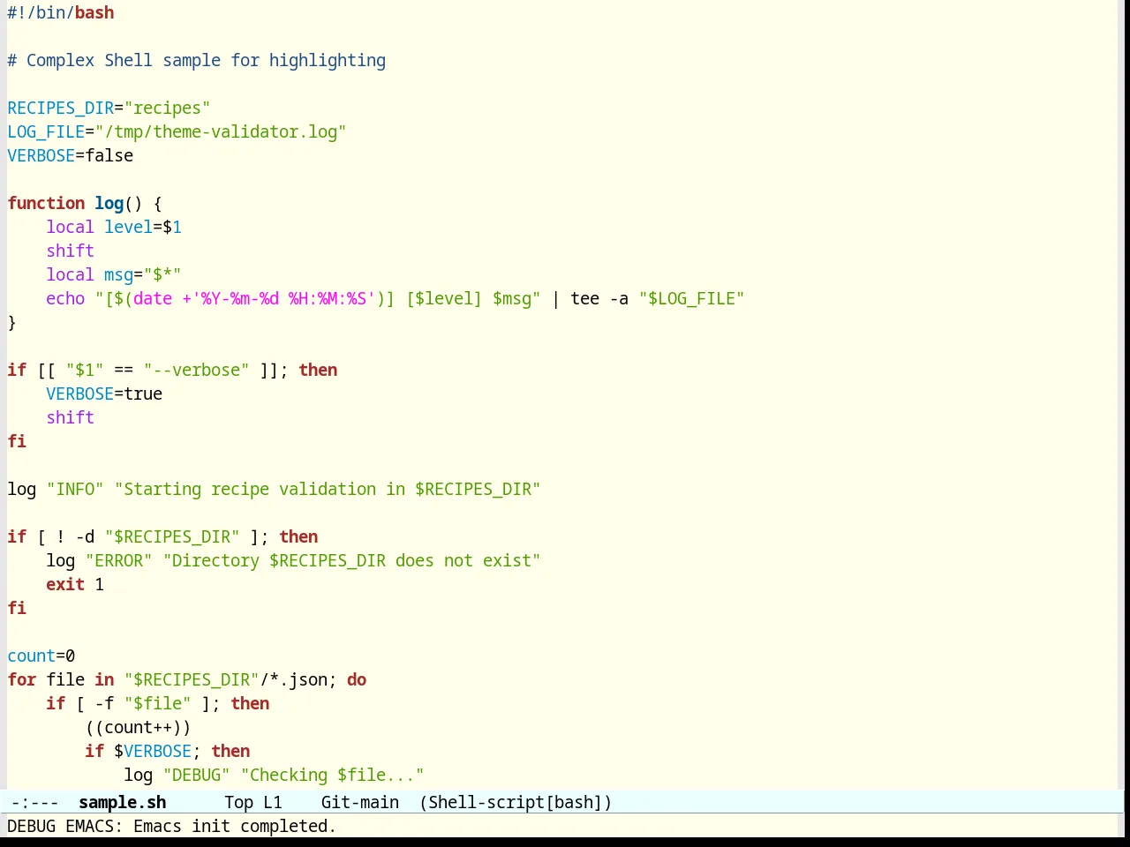Viewport: 1130px width, 847px height.
Task: Click the comment line about highlighting
Action: pyautogui.click(x=196, y=60)
